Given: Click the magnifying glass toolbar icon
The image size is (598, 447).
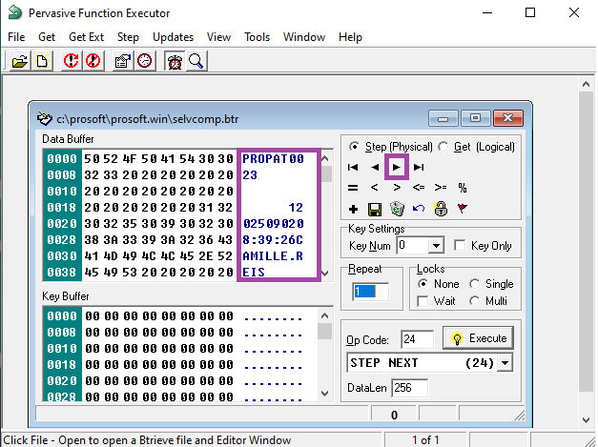Looking at the screenshot, I should coord(196,61).
